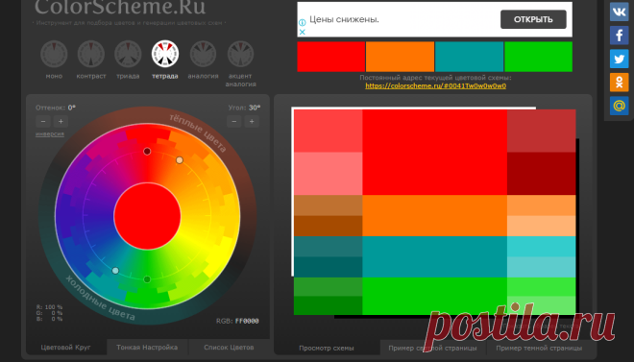Share via the Odnoklassniki icon

(619, 82)
